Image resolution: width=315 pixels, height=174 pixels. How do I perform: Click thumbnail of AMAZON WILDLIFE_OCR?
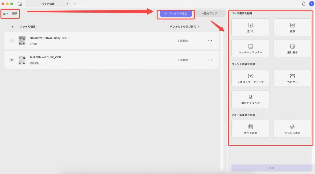22,60
